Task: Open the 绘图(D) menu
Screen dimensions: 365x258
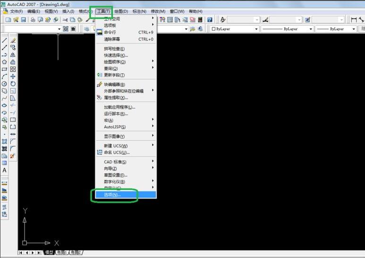Action: (x=121, y=11)
